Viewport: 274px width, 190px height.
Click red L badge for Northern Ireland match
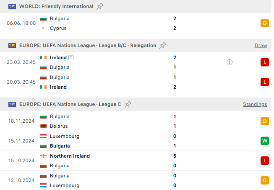[x=265, y=161]
